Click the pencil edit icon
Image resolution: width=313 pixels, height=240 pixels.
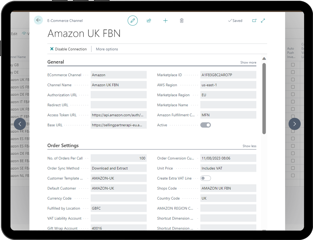(133, 21)
